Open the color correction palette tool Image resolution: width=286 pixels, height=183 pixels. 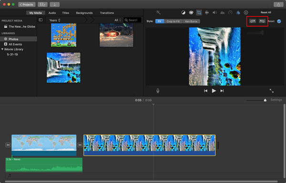click(191, 12)
